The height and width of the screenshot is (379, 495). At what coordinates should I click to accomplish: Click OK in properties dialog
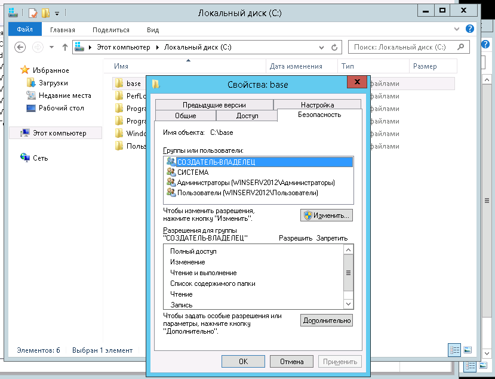(x=243, y=361)
